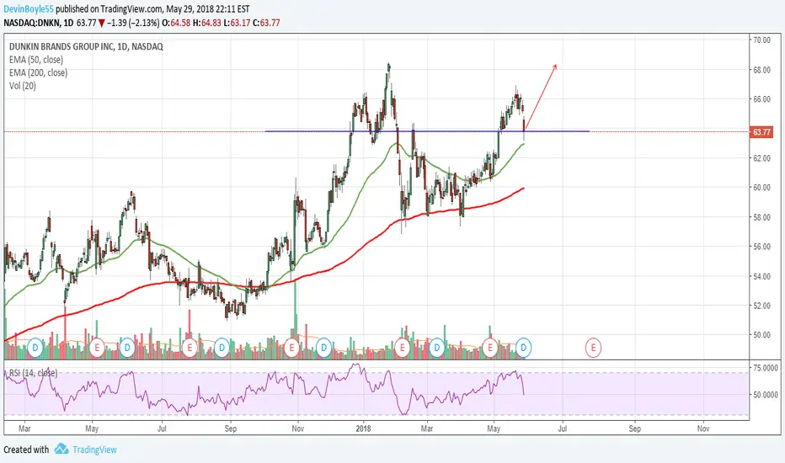Click the EMA (200, close) legend label
Viewport: 785px width, 463px height.
click(x=38, y=72)
